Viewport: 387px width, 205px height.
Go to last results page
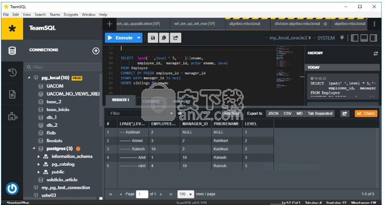[x=171, y=194]
